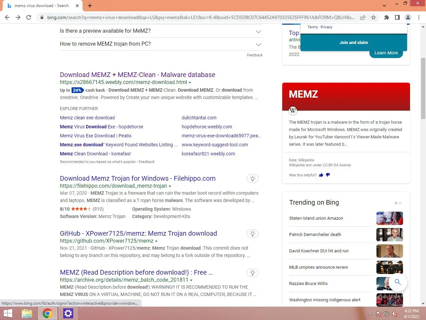Click the address bar URL field
The width and height of the screenshot is (426, 320).
click(x=201, y=17)
